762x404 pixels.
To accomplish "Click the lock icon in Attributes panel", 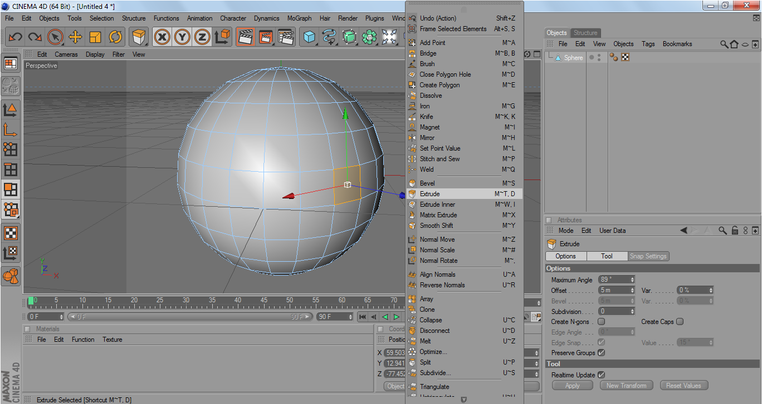I will coord(735,231).
